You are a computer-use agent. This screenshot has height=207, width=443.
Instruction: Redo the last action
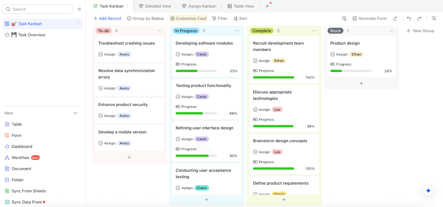pyautogui.click(x=419, y=19)
